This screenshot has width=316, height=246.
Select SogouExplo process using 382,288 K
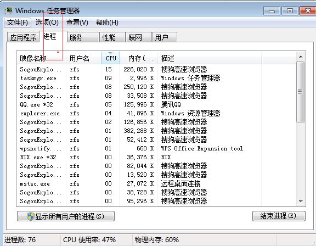coord(156,131)
